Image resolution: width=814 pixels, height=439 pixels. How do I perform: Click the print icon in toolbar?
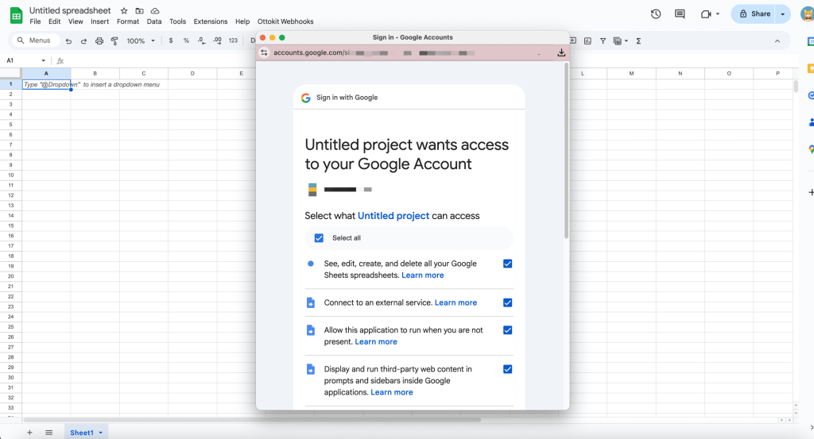tap(99, 40)
